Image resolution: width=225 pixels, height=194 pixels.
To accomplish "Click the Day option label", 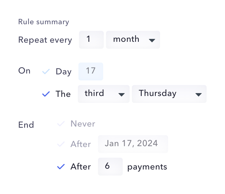I will click(x=64, y=71).
